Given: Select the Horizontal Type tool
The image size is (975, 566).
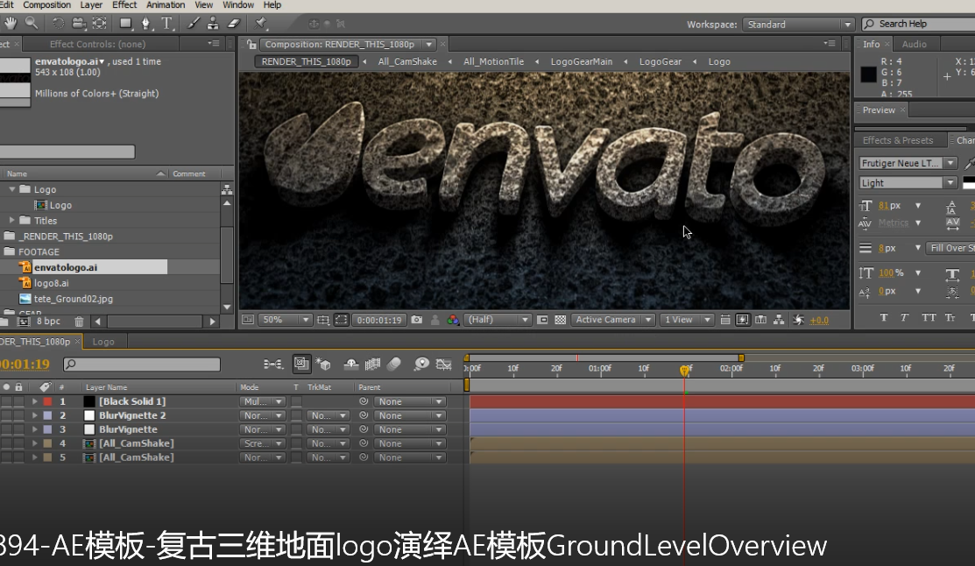Looking at the screenshot, I should coord(166,24).
